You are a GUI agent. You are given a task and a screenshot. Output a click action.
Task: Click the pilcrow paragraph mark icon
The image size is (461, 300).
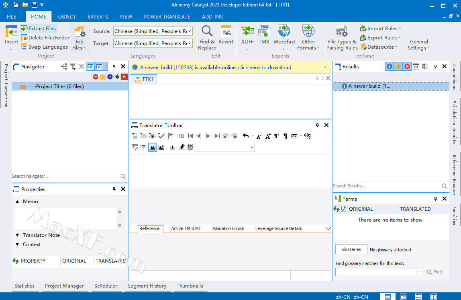[285, 136]
